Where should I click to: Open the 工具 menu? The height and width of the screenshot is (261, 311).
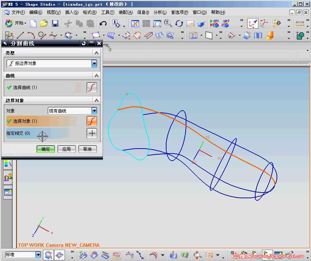pos(108,12)
